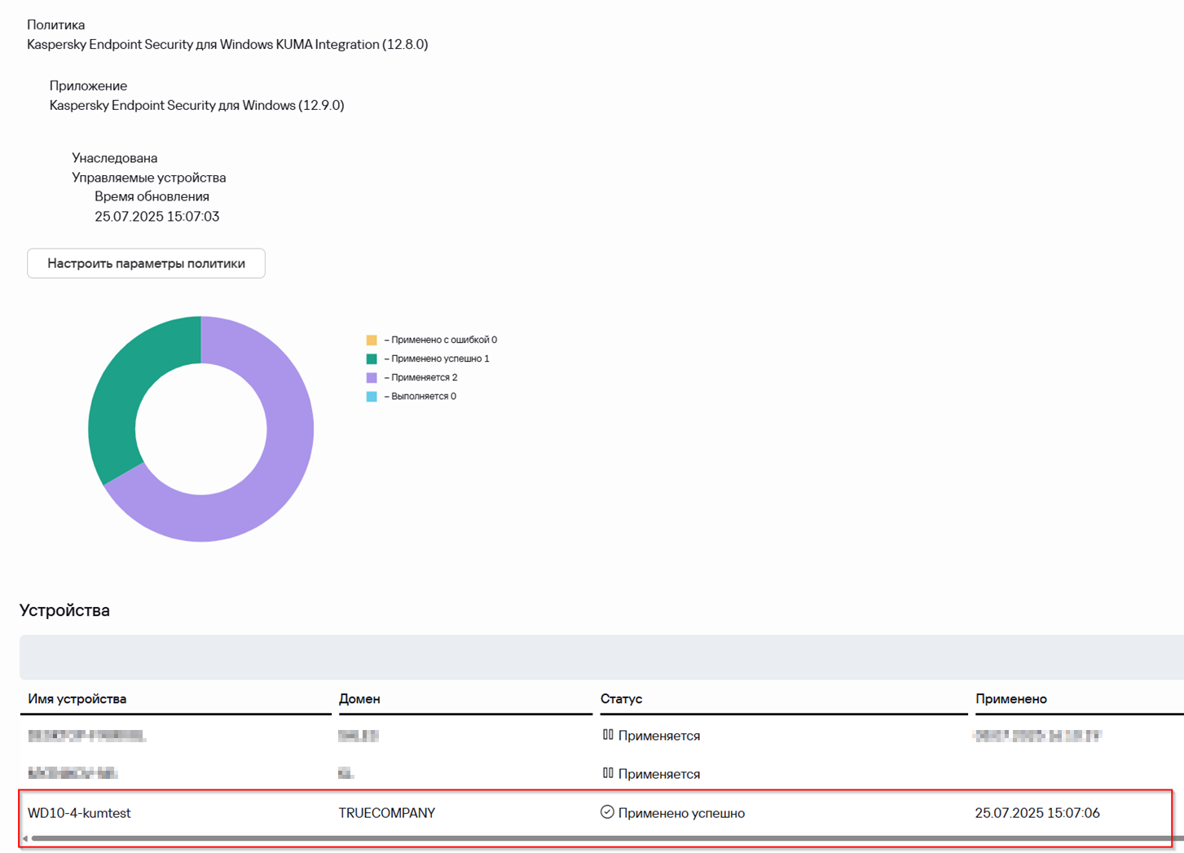The width and height of the screenshot is (1184, 853).
Task: Click the TRUECOMPANY domain cell
Action: 386,813
